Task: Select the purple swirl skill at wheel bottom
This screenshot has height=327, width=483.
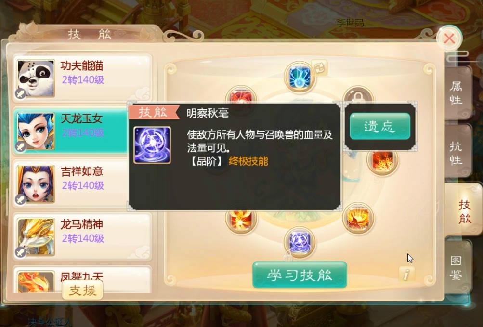Action: coord(300,242)
